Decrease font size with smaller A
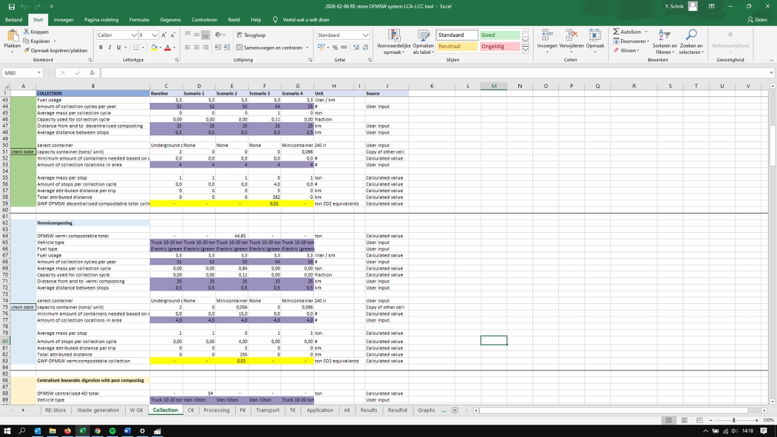 point(172,36)
